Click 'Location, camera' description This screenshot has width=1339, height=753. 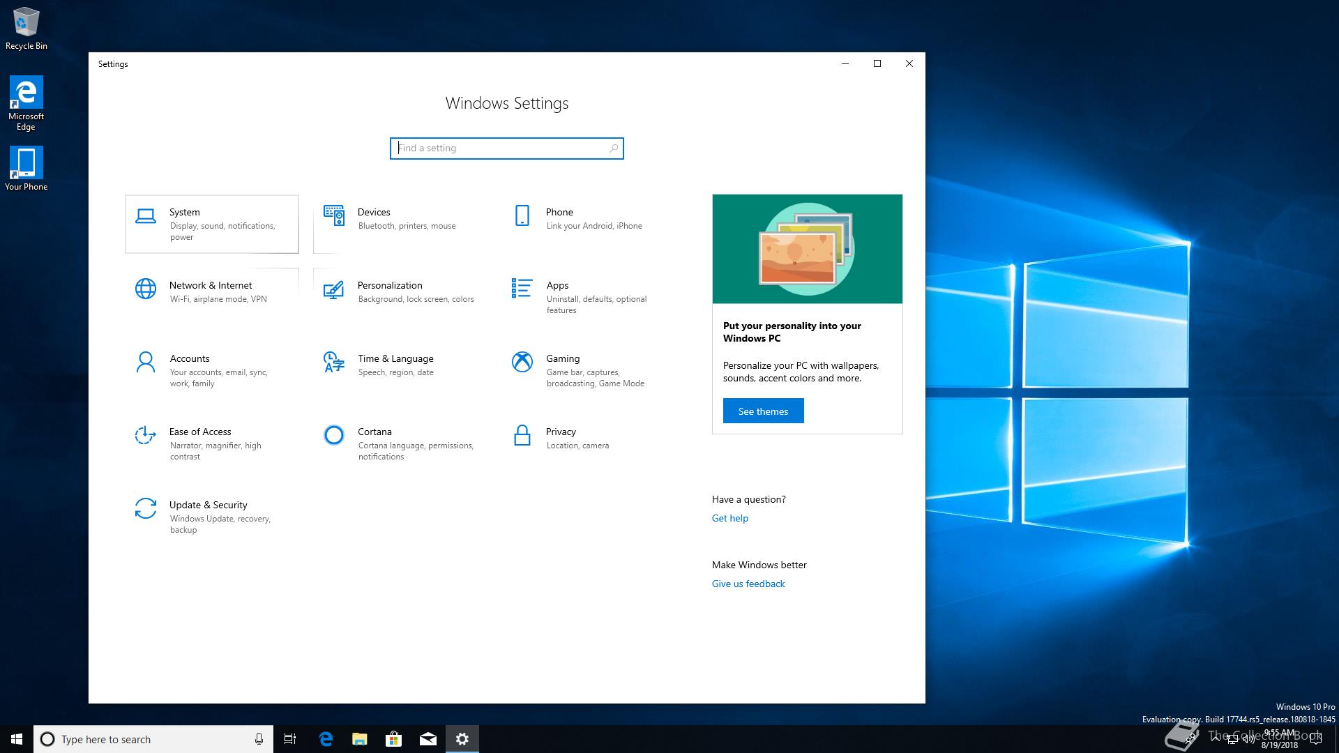578,446
